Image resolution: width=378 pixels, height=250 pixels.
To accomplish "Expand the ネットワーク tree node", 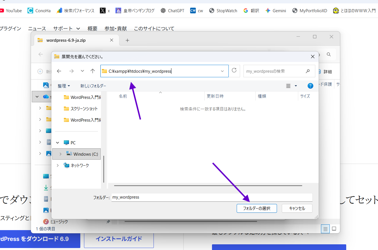I will pos(58,165).
